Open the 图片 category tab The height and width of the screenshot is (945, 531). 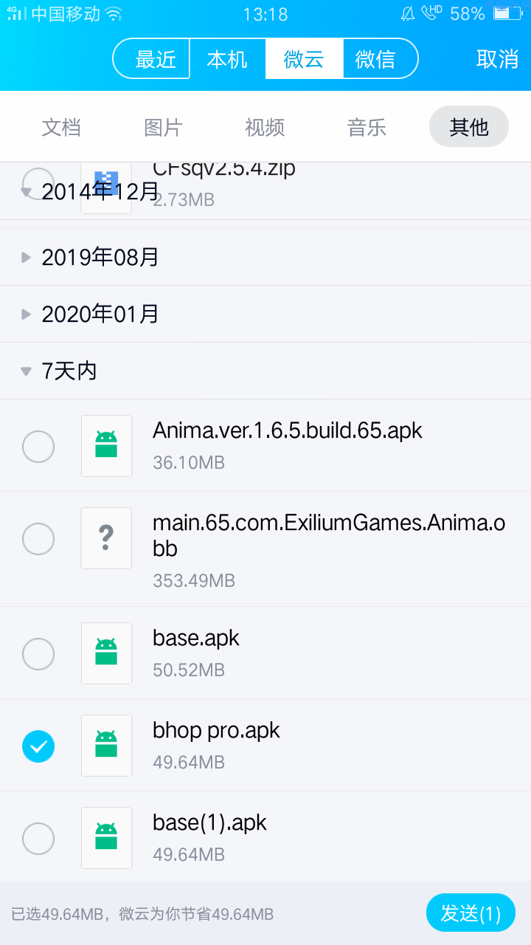(163, 127)
